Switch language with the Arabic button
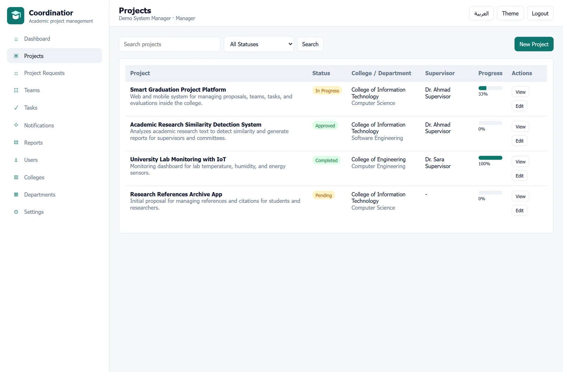The width and height of the screenshot is (563, 372). (x=481, y=13)
